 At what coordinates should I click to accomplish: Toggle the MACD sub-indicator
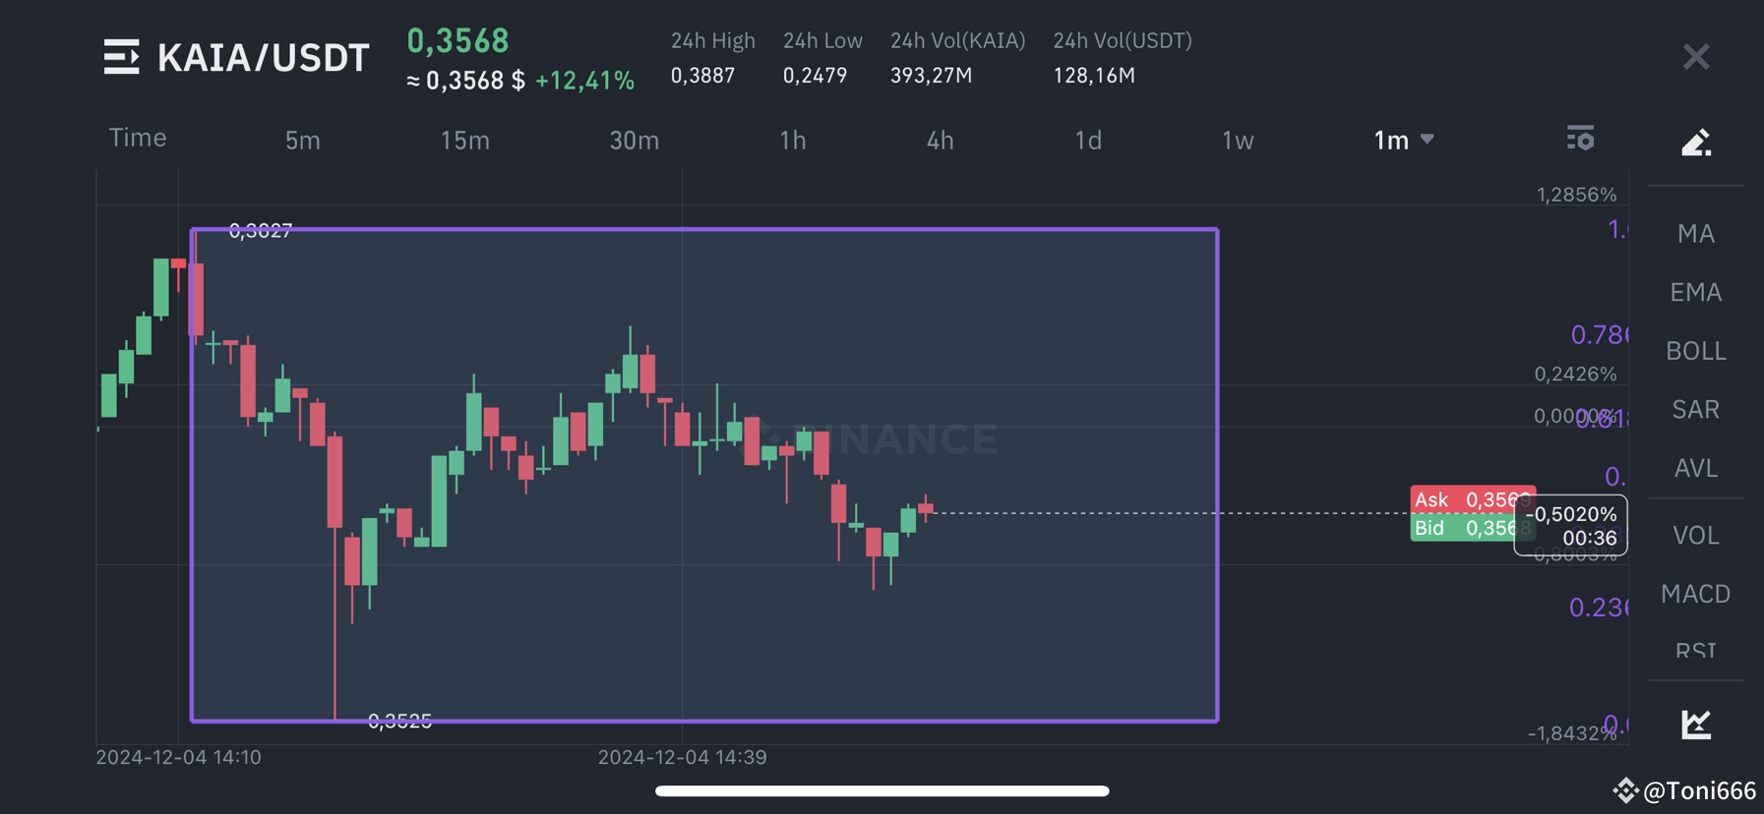[1696, 594]
